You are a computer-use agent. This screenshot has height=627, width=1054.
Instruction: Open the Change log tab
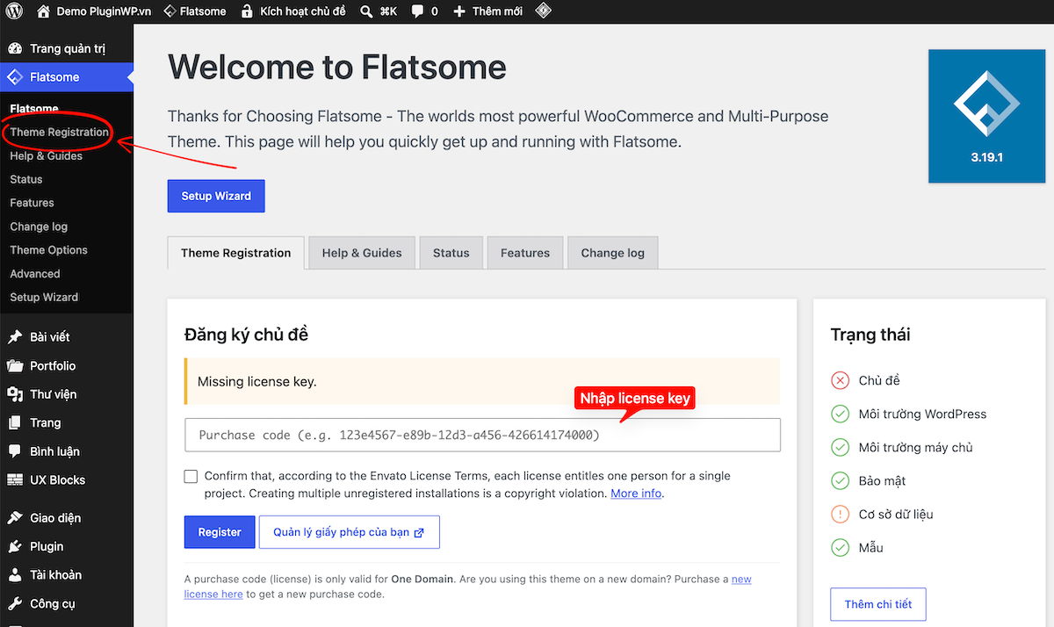(x=612, y=253)
